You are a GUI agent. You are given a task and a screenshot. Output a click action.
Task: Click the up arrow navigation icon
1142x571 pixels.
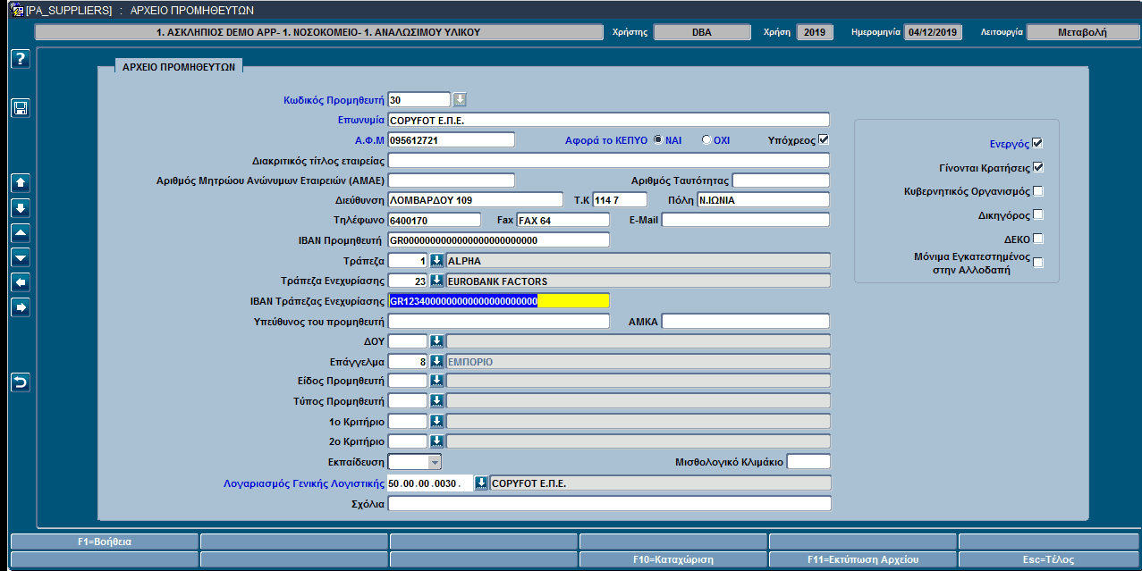[x=20, y=183]
